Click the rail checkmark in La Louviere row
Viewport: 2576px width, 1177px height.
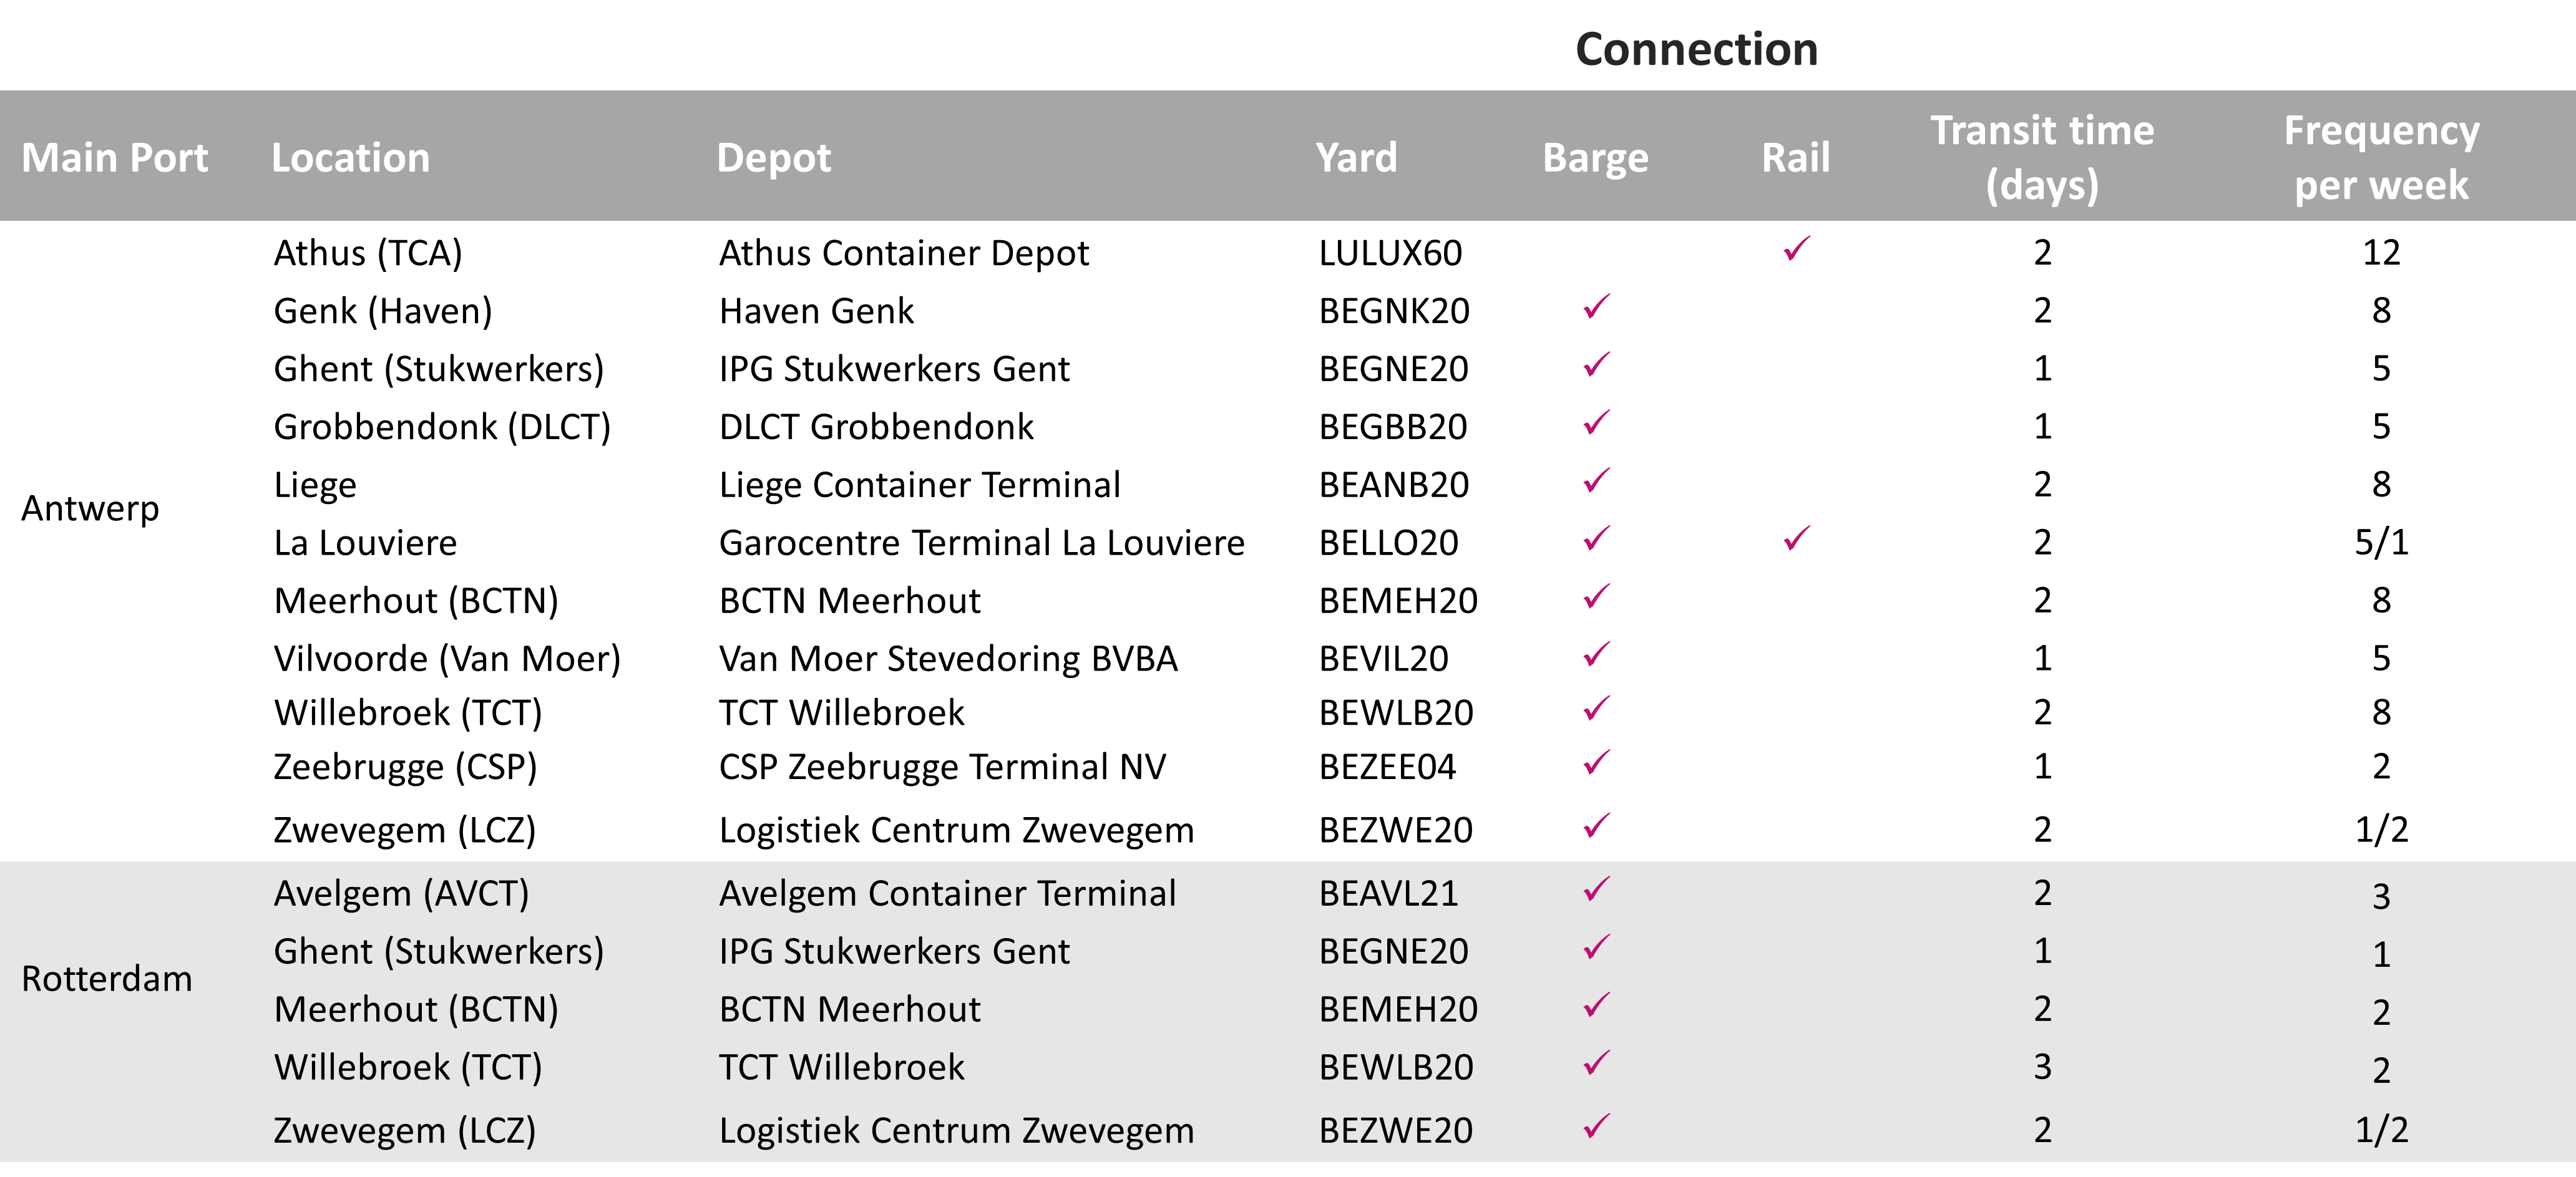tap(1796, 538)
